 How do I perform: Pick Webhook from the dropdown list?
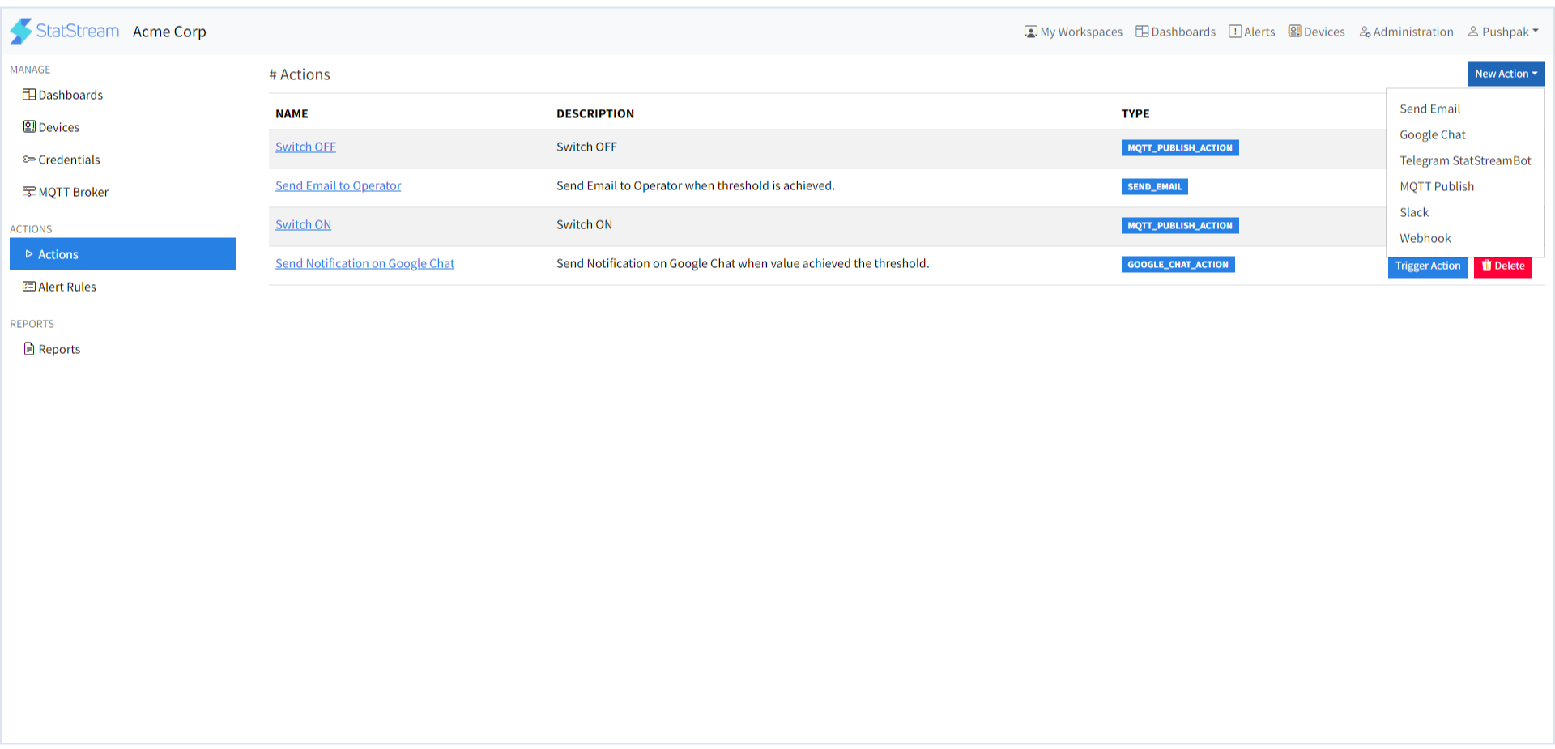1425,238
